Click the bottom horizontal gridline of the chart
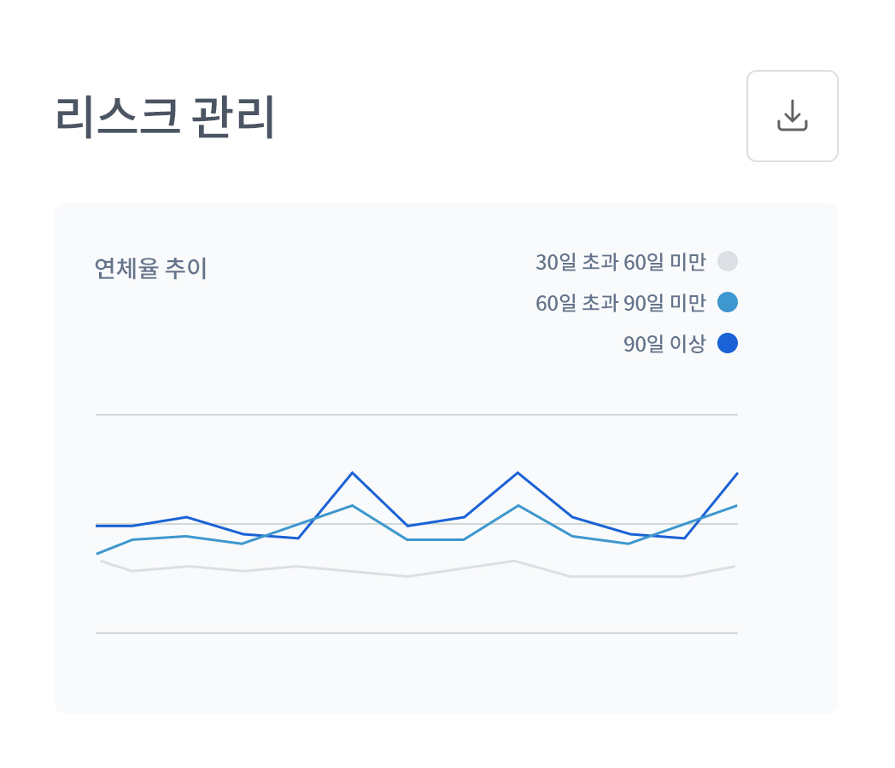 pos(416,633)
